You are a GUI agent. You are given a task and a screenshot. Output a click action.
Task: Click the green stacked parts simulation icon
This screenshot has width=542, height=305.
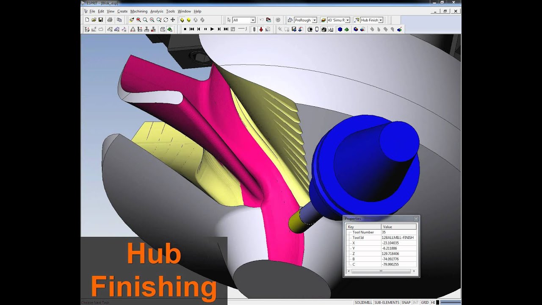pyautogui.click(x=346, y=29)
